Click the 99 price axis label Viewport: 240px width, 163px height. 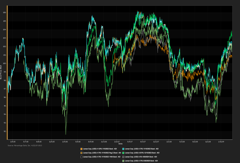click(x=5, y=72)
